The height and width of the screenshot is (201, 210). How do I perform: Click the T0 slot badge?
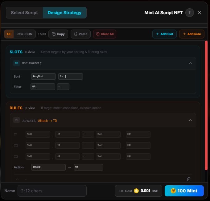[x=16, y=63]
